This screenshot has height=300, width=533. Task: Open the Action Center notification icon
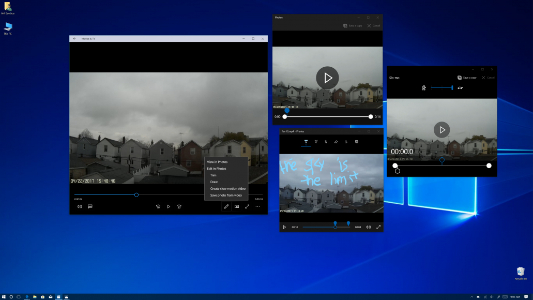tap(526, 297)
